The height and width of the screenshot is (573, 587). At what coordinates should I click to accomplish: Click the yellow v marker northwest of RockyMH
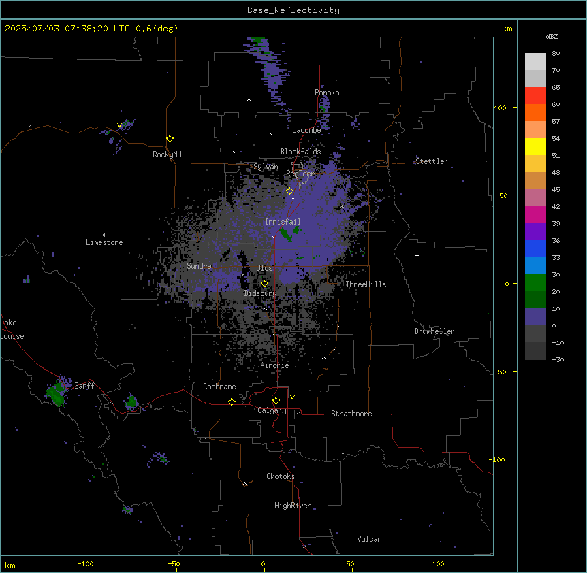(119, 125)
